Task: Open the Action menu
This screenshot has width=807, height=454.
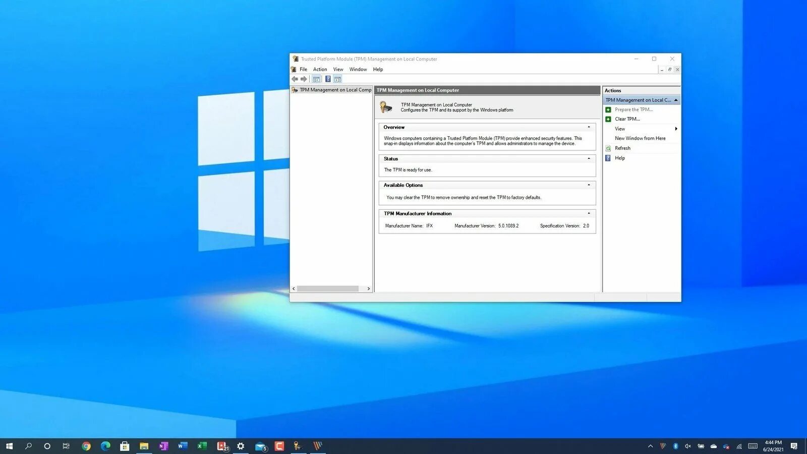Action: 320,70
